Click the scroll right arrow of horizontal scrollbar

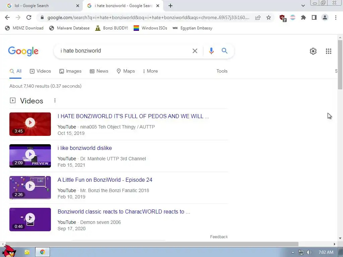click(335, 244)
